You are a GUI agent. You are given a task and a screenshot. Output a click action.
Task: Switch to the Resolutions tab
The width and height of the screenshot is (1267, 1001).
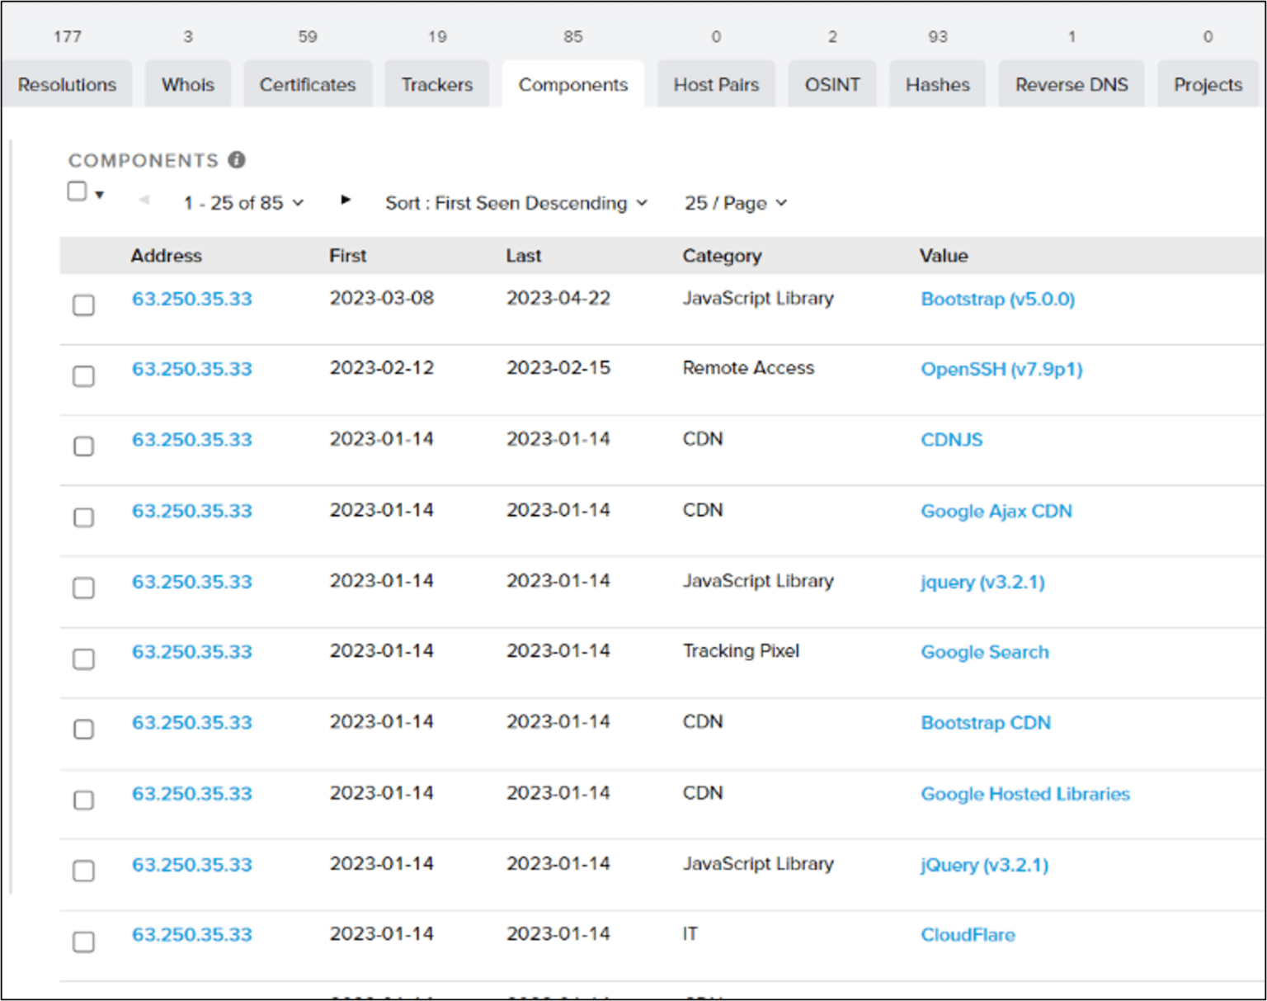pos(67,84)
